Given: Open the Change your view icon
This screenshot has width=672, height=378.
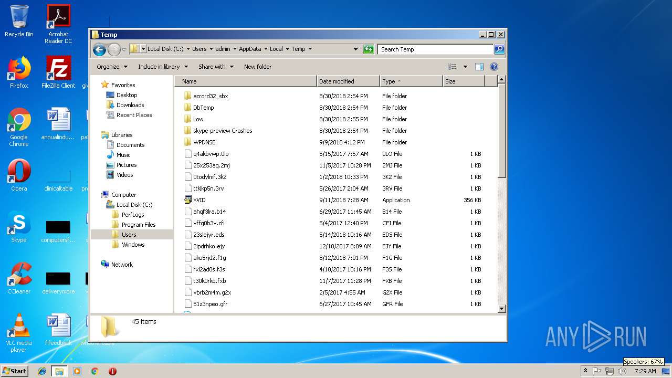Looking at the screenshot, I should [x=452, y=67].
